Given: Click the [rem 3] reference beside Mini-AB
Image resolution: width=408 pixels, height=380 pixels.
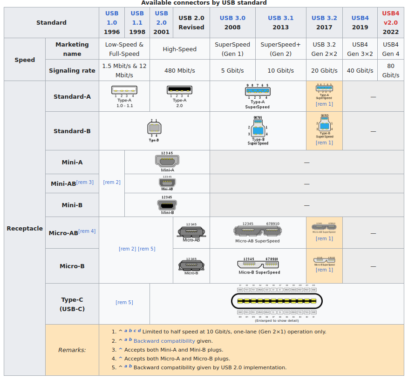Looking at the screenshot, I should pos(85,182).
